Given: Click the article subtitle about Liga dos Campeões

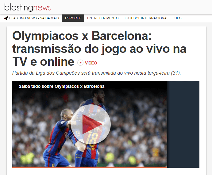Looking at the screenshot, I should tap(97, 73).
